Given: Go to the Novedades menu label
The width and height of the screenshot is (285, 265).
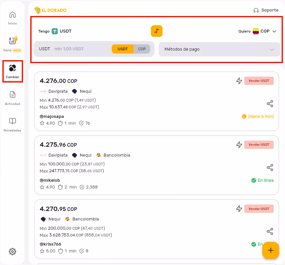Looking at the screenshot, I should pyautogui.click(x=13, y=130).
